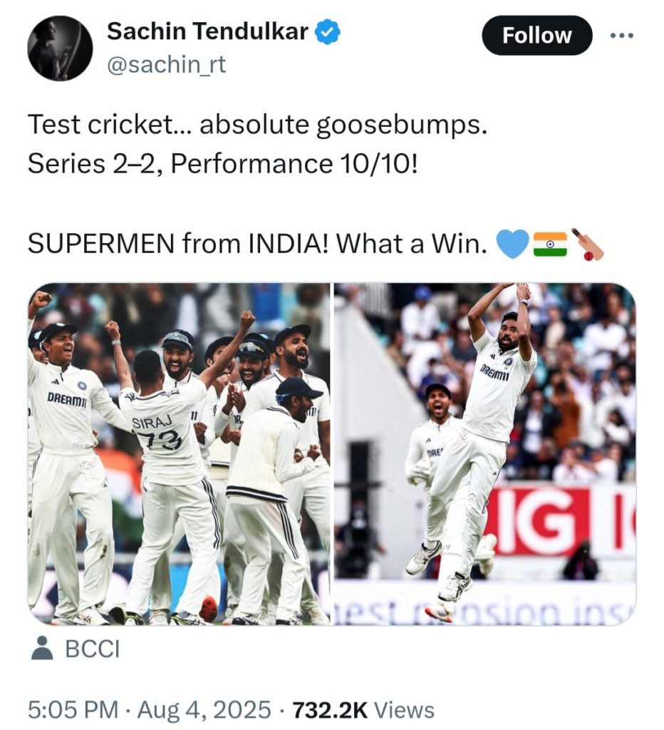
Task: Select the Aug 4, 2025 date
Action: click(x=204, y=709)
